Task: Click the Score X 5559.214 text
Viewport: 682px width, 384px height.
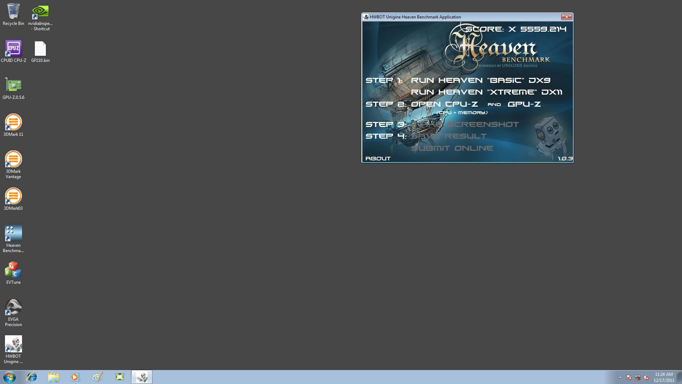Action: click(516, 29)
